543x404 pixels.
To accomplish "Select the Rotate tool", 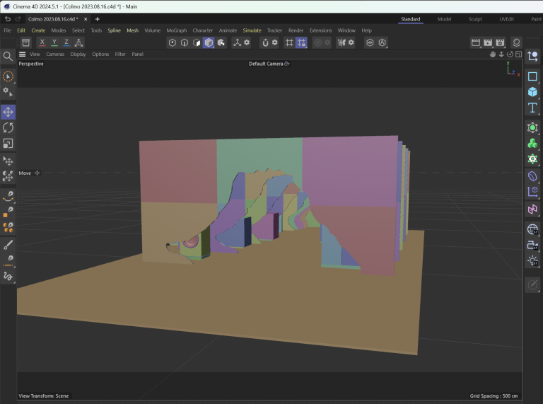I will point(8,128).
